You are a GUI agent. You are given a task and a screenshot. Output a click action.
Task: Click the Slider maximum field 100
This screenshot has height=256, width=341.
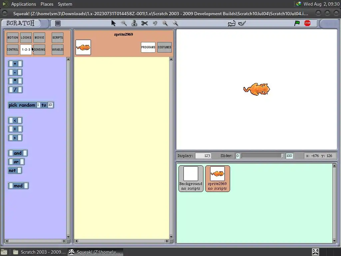[x=289, y=156]
